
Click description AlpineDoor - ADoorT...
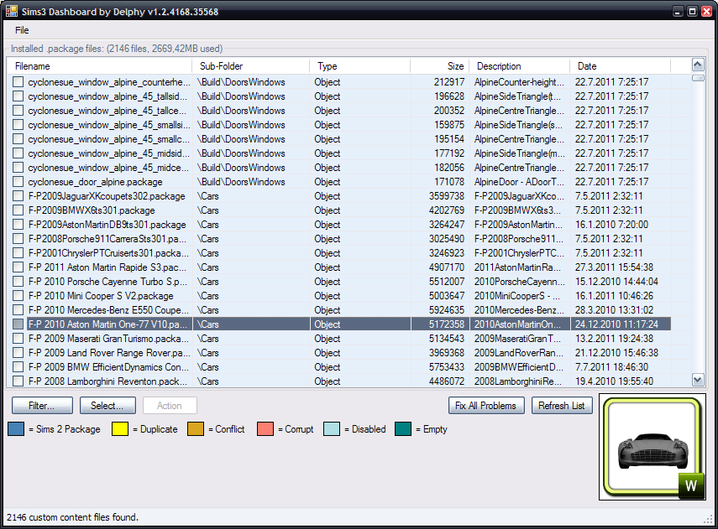(519, 182)
